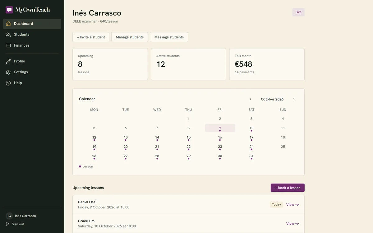Select October 13 in the calendar
This screenshot has height=233, width=373.
tap(126, 137)
